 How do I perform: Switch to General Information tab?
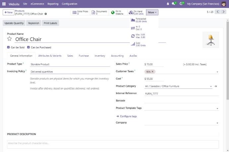pos(21,56)
